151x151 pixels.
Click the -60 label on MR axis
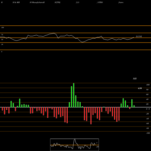(147, 124)
